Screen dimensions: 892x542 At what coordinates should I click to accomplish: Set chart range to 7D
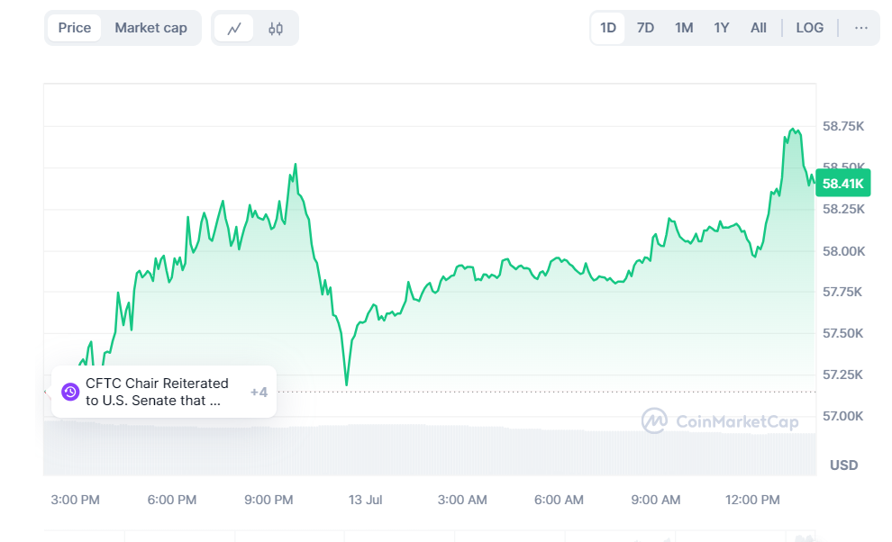pyautogui.click(x=645, y=28)
